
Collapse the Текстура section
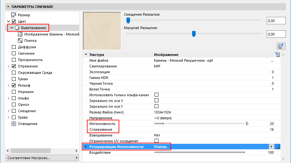(x=86, y=54)
